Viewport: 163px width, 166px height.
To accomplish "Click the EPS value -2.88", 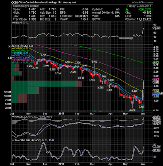I will [x=85, y=13].
